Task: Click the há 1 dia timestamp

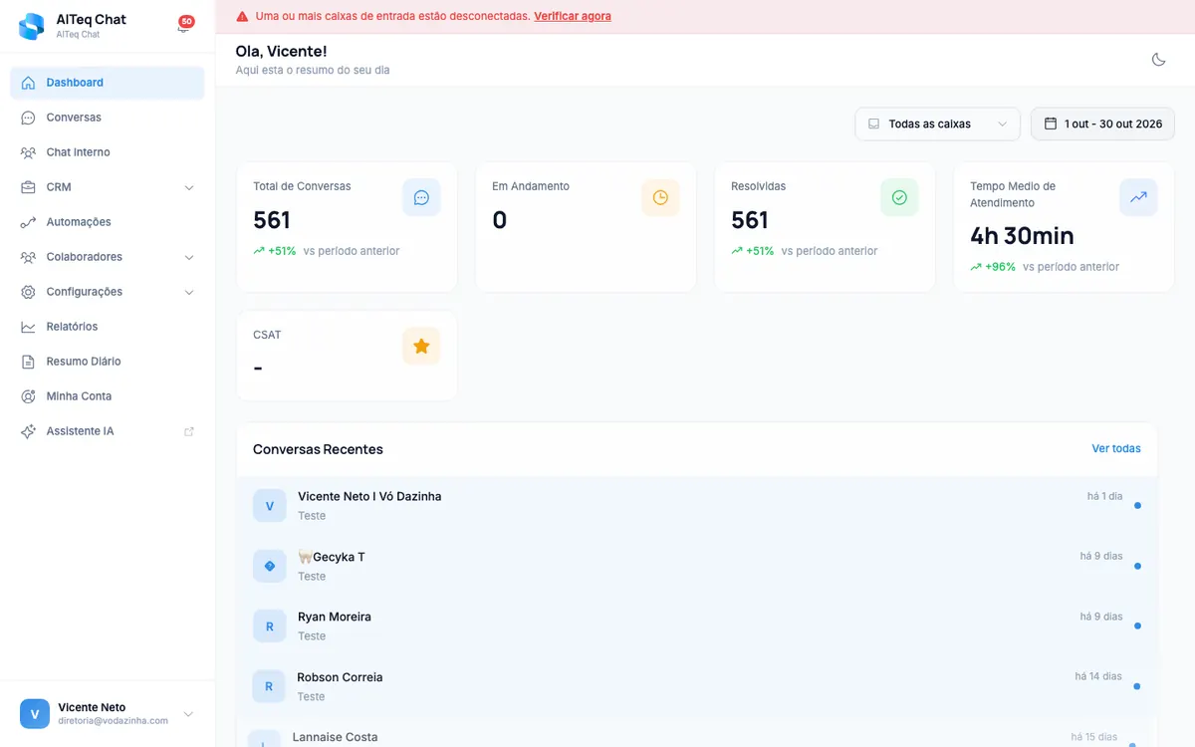Action: 1104,496
